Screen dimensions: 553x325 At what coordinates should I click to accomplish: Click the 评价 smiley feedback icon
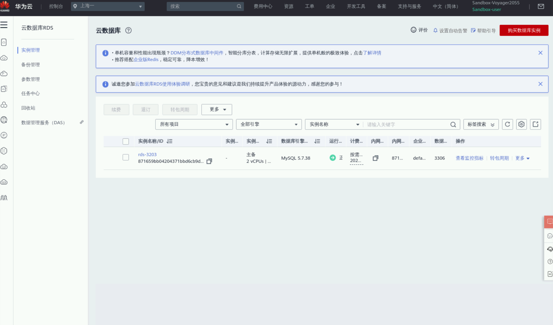(413, 30)
